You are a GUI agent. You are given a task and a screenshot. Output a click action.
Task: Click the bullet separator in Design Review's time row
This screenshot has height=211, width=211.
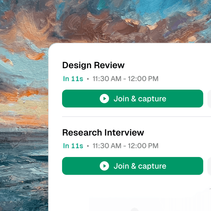(x=88, y=79)
